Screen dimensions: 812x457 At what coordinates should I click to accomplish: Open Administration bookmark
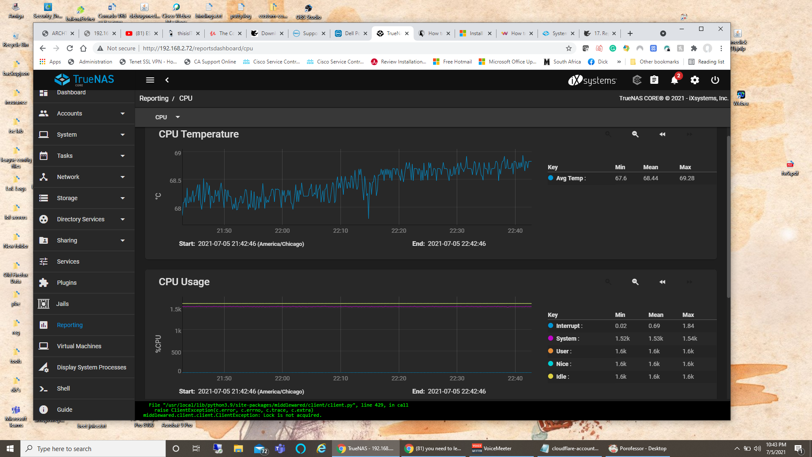pos(90,62)
